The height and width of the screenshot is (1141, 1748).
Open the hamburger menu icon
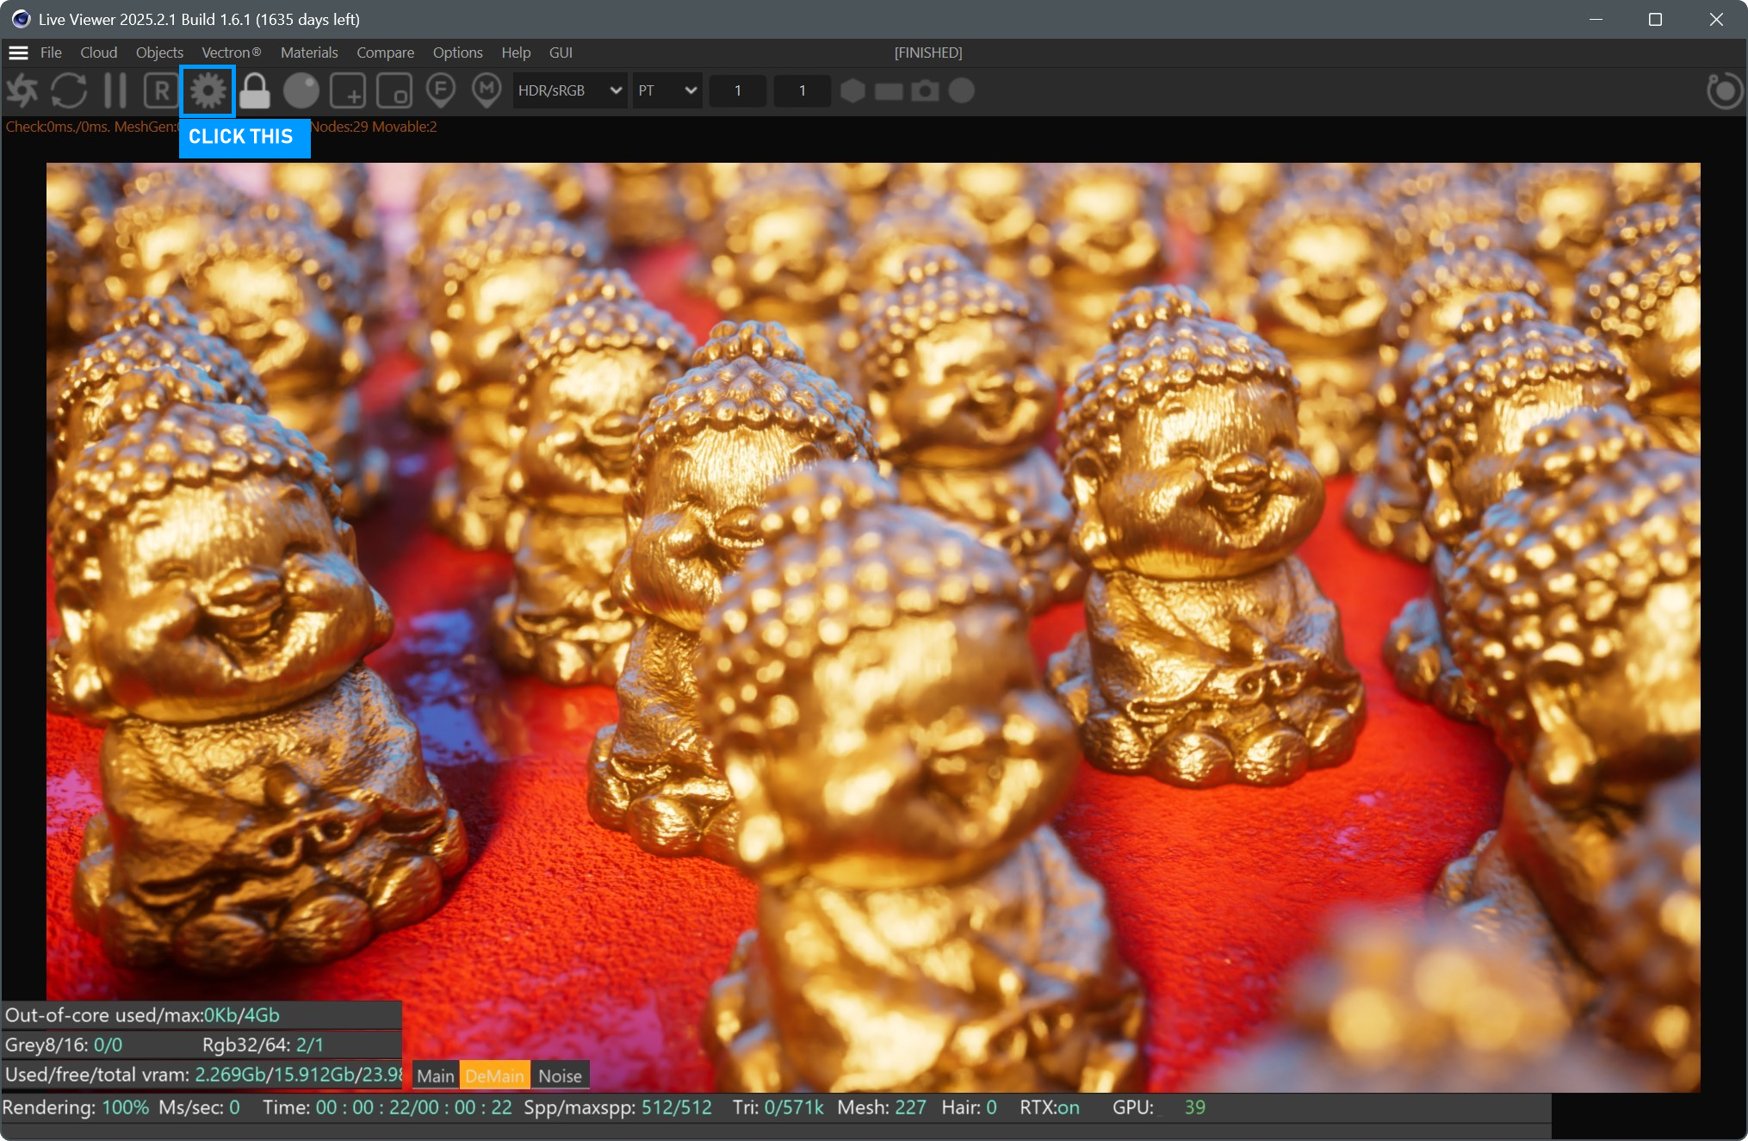[18, 53]
